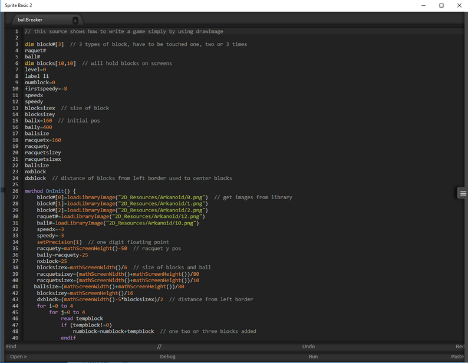Expand the Open > menu

18,357
